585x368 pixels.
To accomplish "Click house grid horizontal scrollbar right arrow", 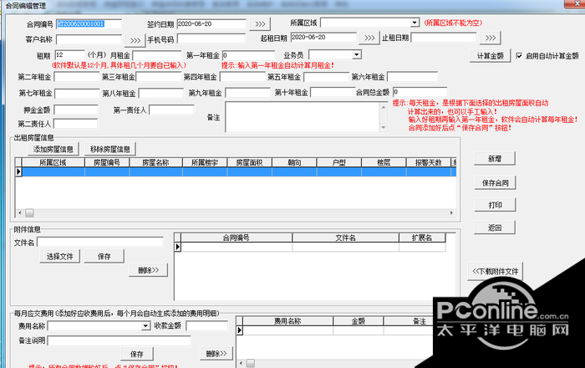I will (451, 213).
